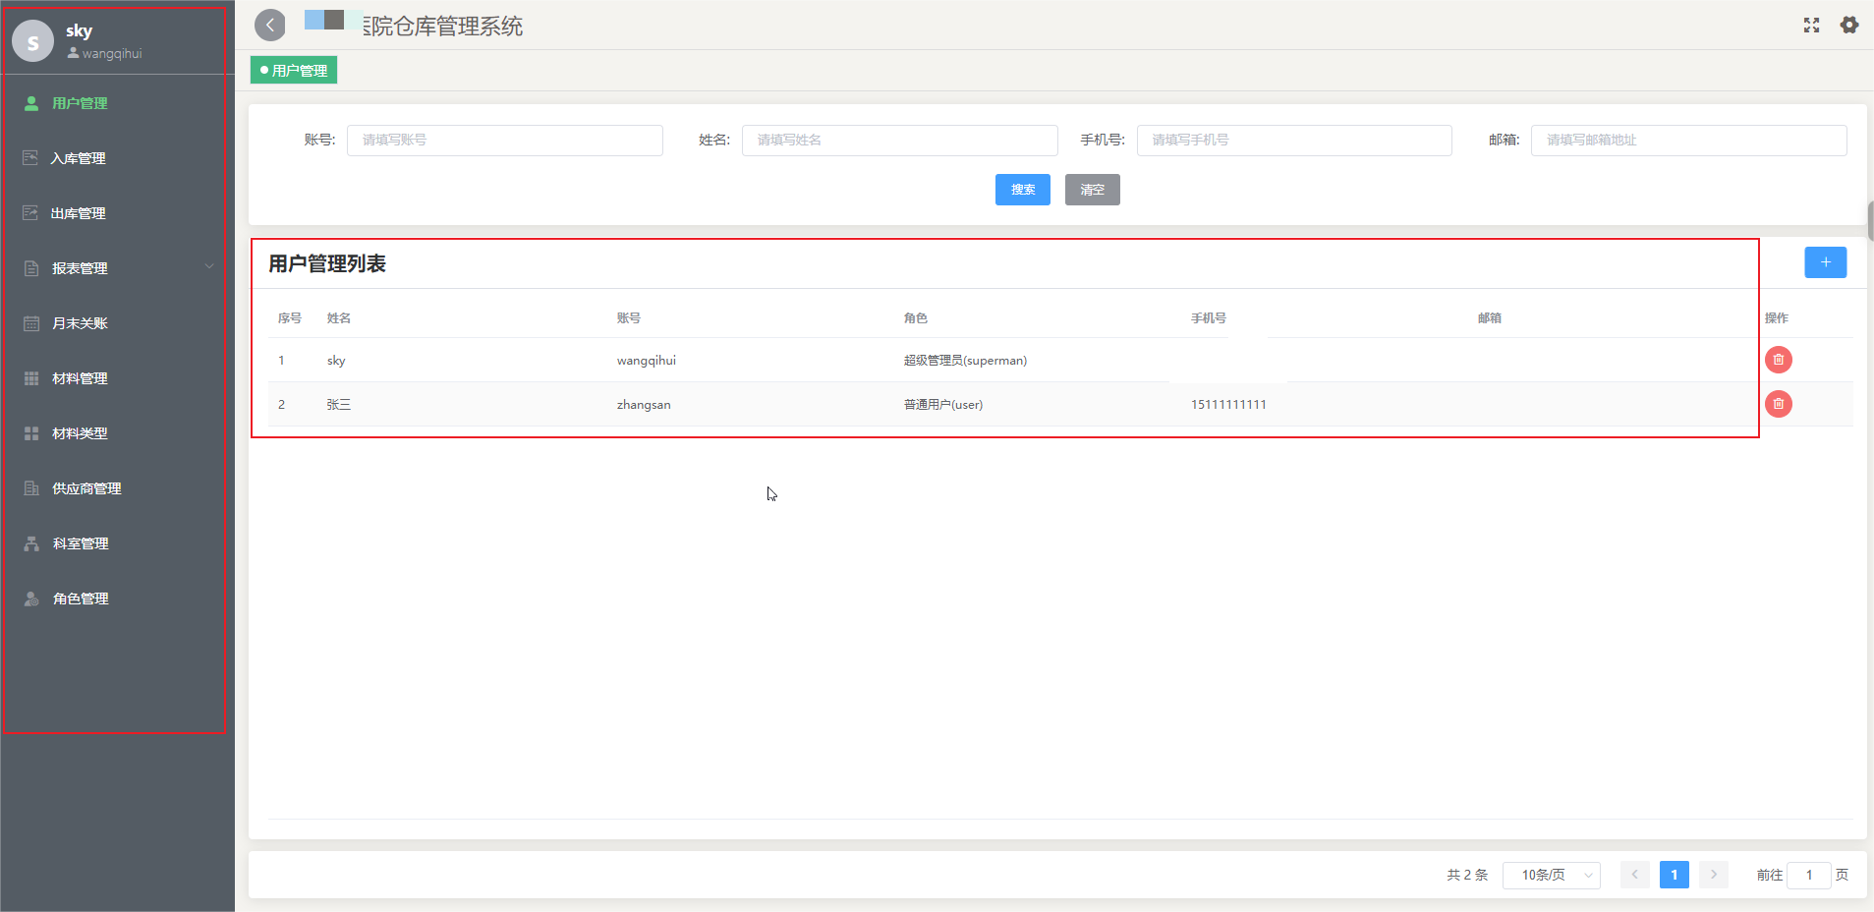
Task: Click account cell zhangsan
Action: tap(644, 405)
